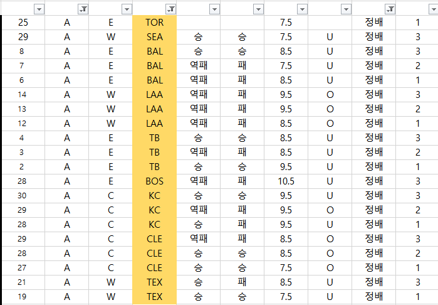The image size is (438, 305).
Task: Open the active filter on the yellow team column
Action: click(x=170, y=9)
